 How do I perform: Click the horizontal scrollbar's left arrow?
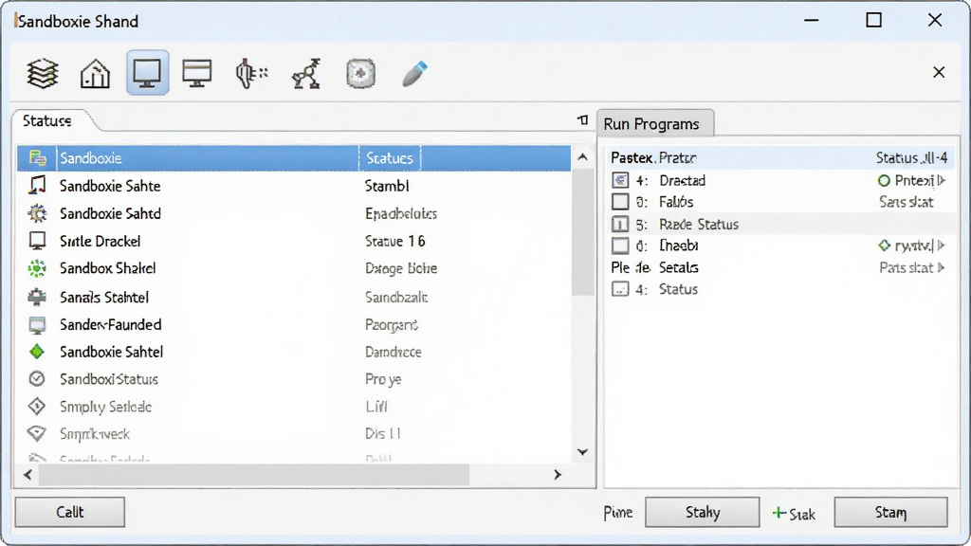27,474
